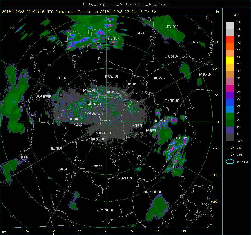Click the BADAMI city label

pyautogui.click(x=110, y=92)
